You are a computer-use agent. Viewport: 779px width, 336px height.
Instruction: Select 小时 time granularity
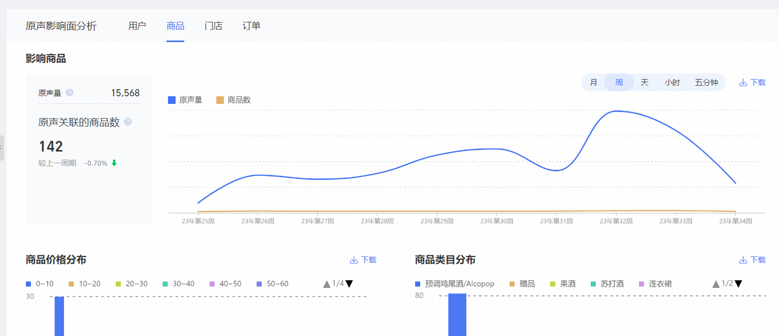pyautogui.click(x=672, y=83)
